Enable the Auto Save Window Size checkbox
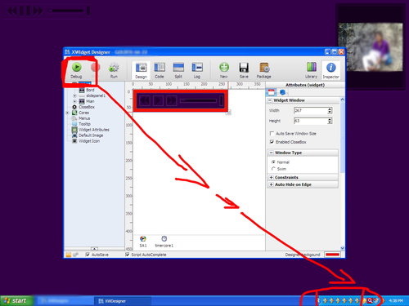409x306 pixels. pos(272,133)
